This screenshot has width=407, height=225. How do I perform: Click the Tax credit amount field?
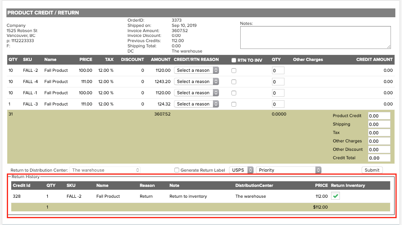pos(379,133)
